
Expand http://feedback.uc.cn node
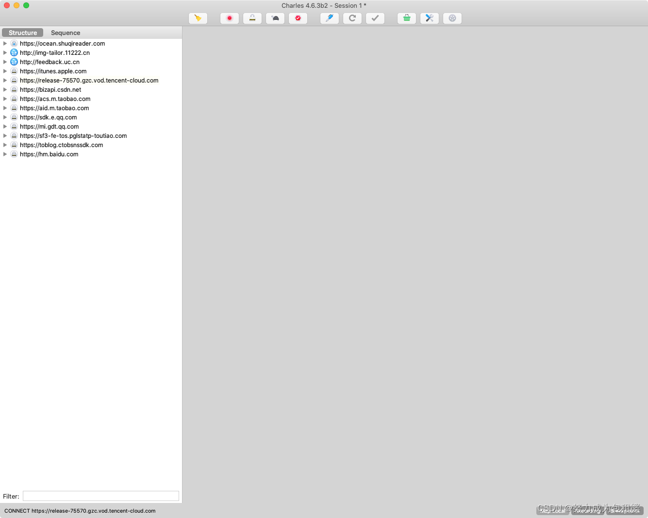5,62
